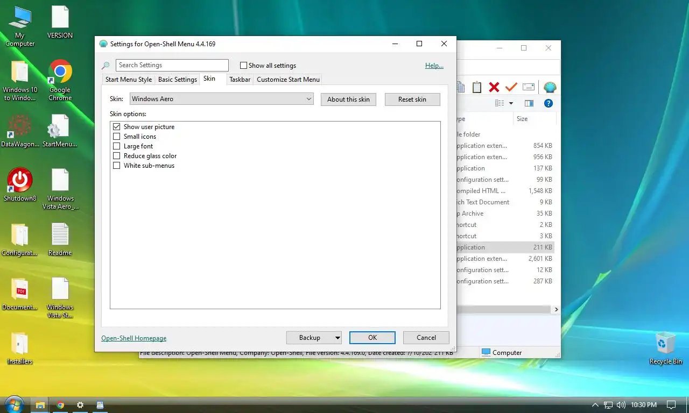689x413 pixels.
Task: Click the search magnifier icon in Settings
Action: (x=106, y=66)
